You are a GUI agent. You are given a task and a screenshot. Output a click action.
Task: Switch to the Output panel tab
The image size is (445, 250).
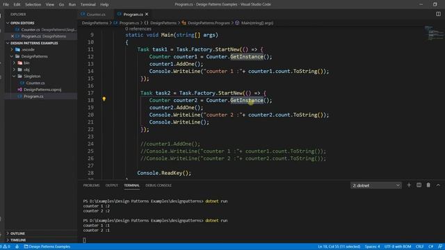(111, 185)
